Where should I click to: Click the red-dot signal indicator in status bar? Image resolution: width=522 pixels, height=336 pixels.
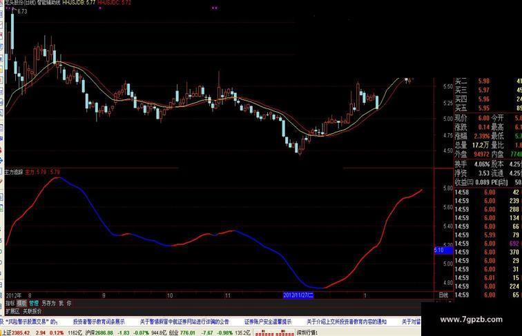(274, 333)
